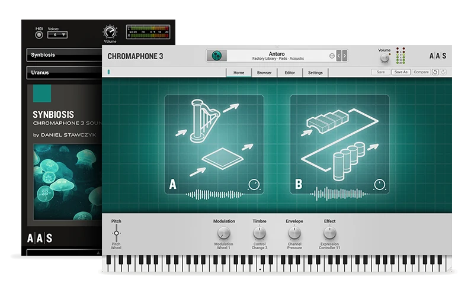Click the marimba bars icon in layer B

point(328,121)
